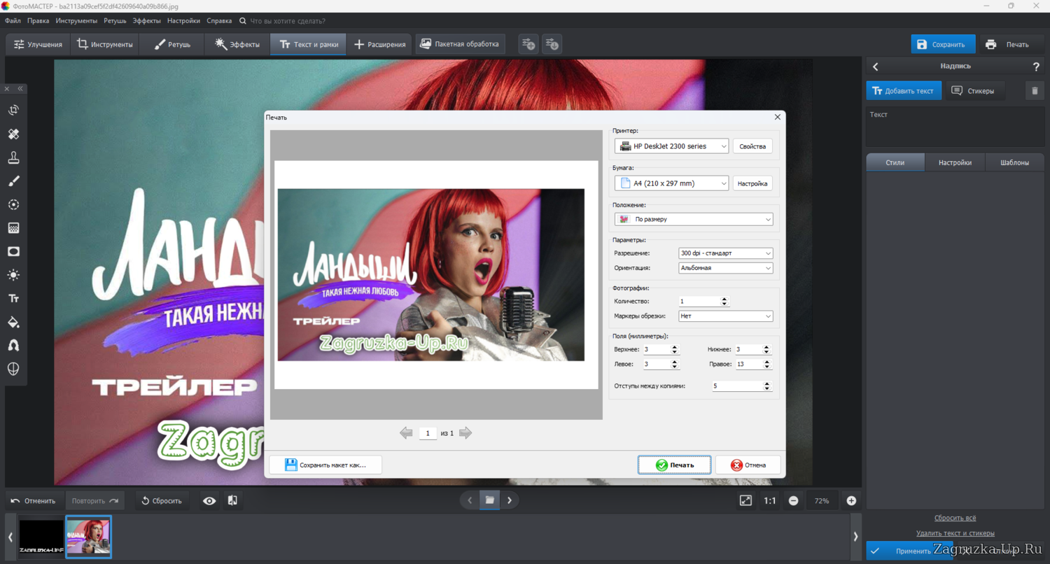Increase the Количество copies stepper

pos(724,299)
